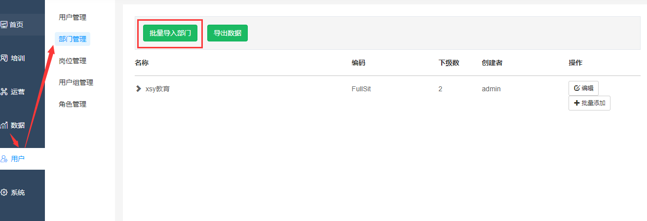Image resolution: width=647 pixels, height=221 pixels.
Task: Click the Data (数据) chart icon
Action: point(4,125)
